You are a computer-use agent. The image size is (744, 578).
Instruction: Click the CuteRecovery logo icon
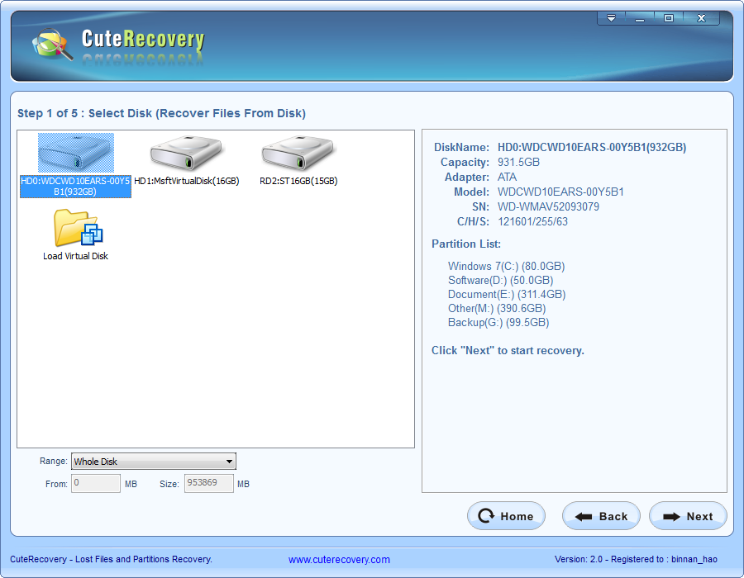[x=53, y=45]
